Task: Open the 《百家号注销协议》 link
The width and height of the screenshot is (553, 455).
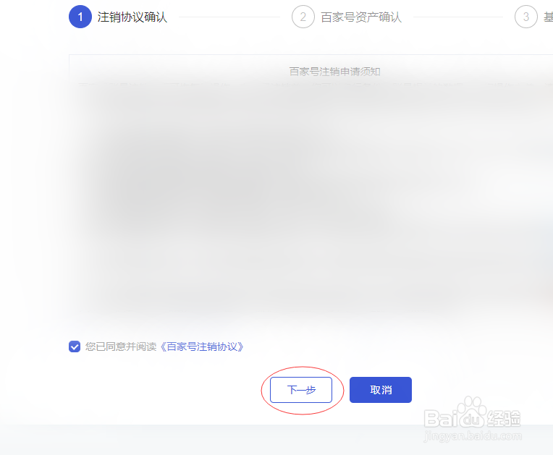Action: coord(201,346)
